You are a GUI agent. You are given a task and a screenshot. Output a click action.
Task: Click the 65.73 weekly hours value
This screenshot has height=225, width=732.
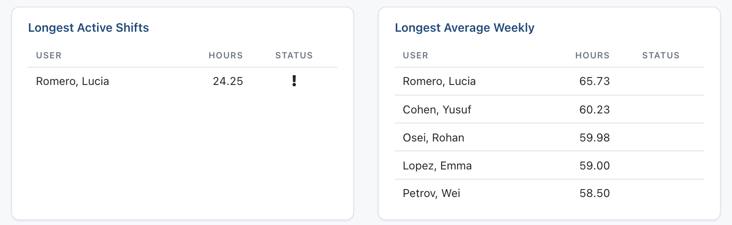594,81
